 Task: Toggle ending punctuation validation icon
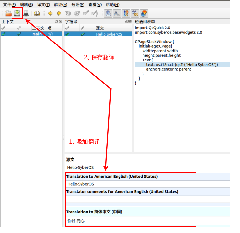[x=117, y=13]
